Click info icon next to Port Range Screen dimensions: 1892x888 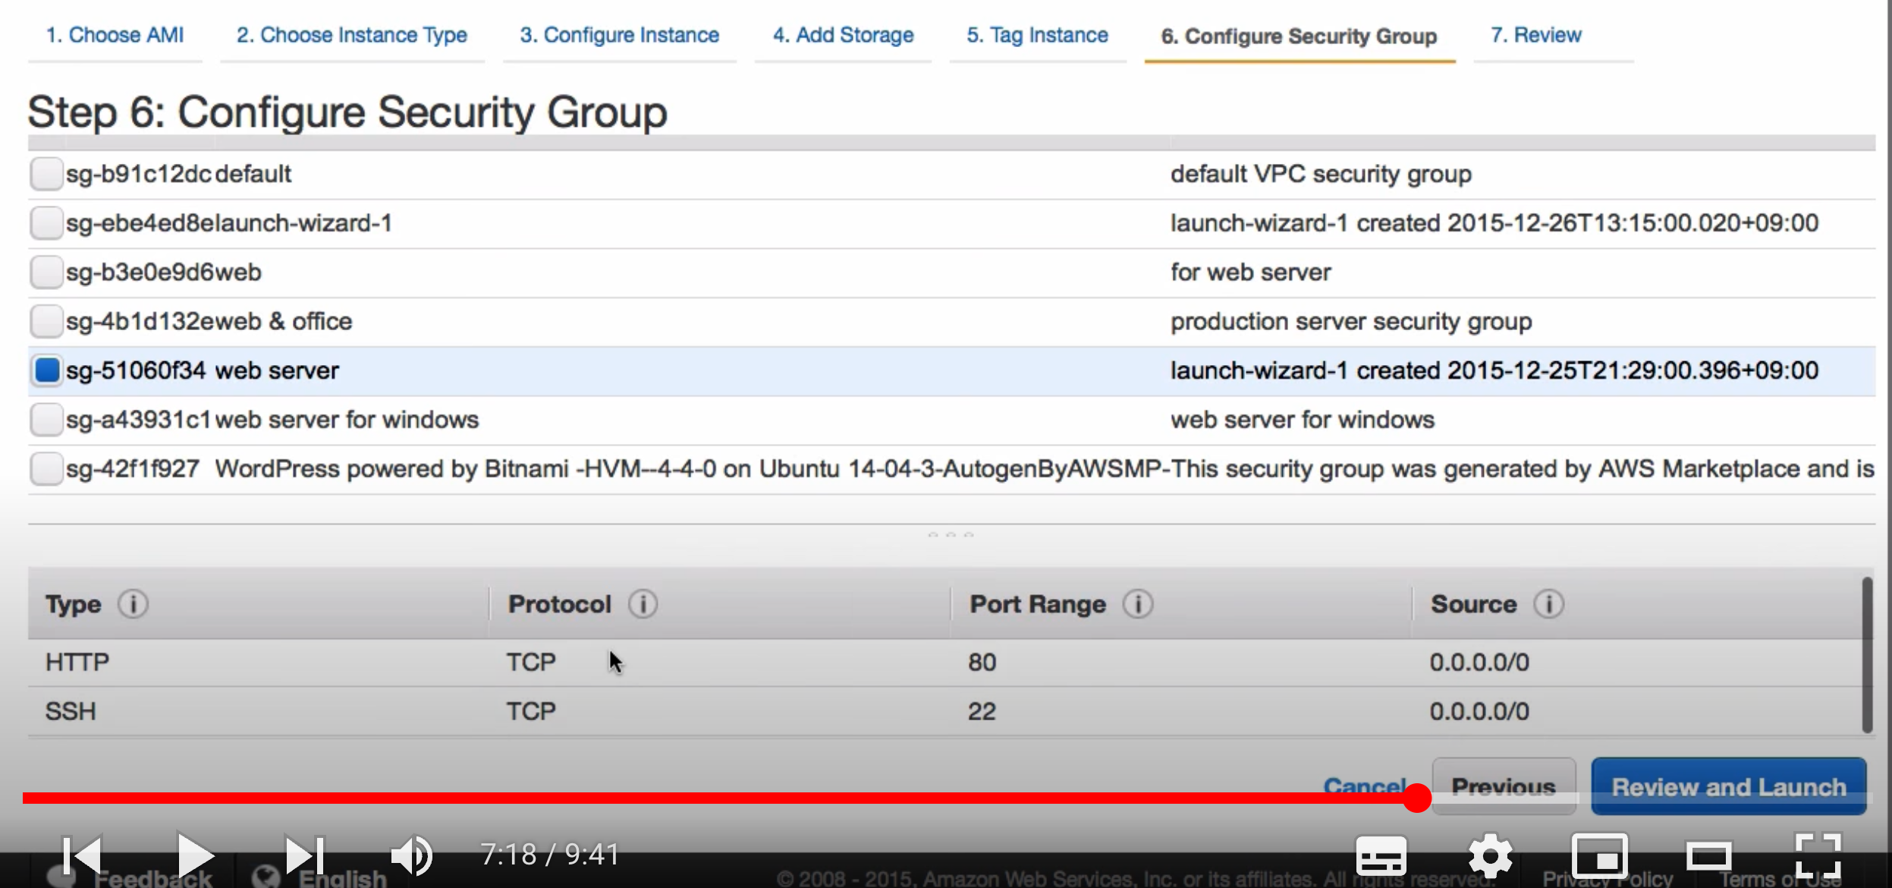coord(1137,604)
